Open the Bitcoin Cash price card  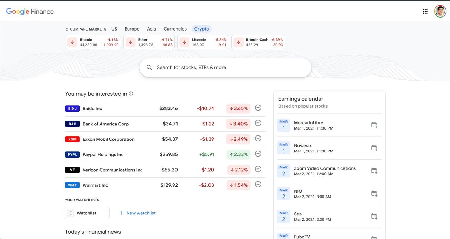(258, 42)
